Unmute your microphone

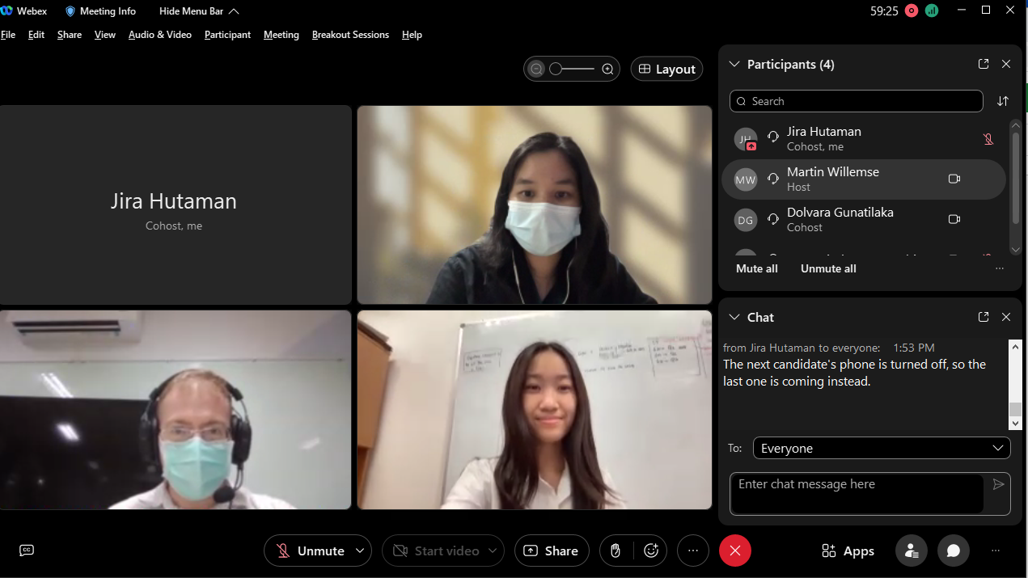point(311,551)
